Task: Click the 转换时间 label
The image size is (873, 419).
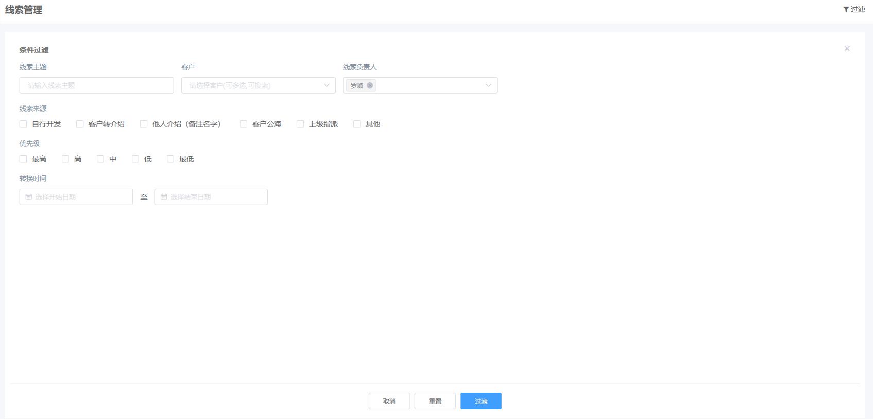Action: pyautogui.click(x=33, y=178)
